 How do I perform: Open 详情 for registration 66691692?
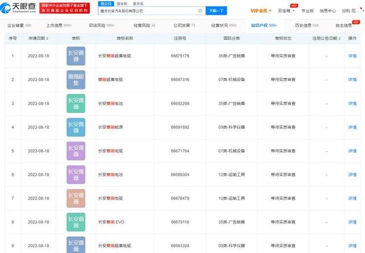[352, 127]
